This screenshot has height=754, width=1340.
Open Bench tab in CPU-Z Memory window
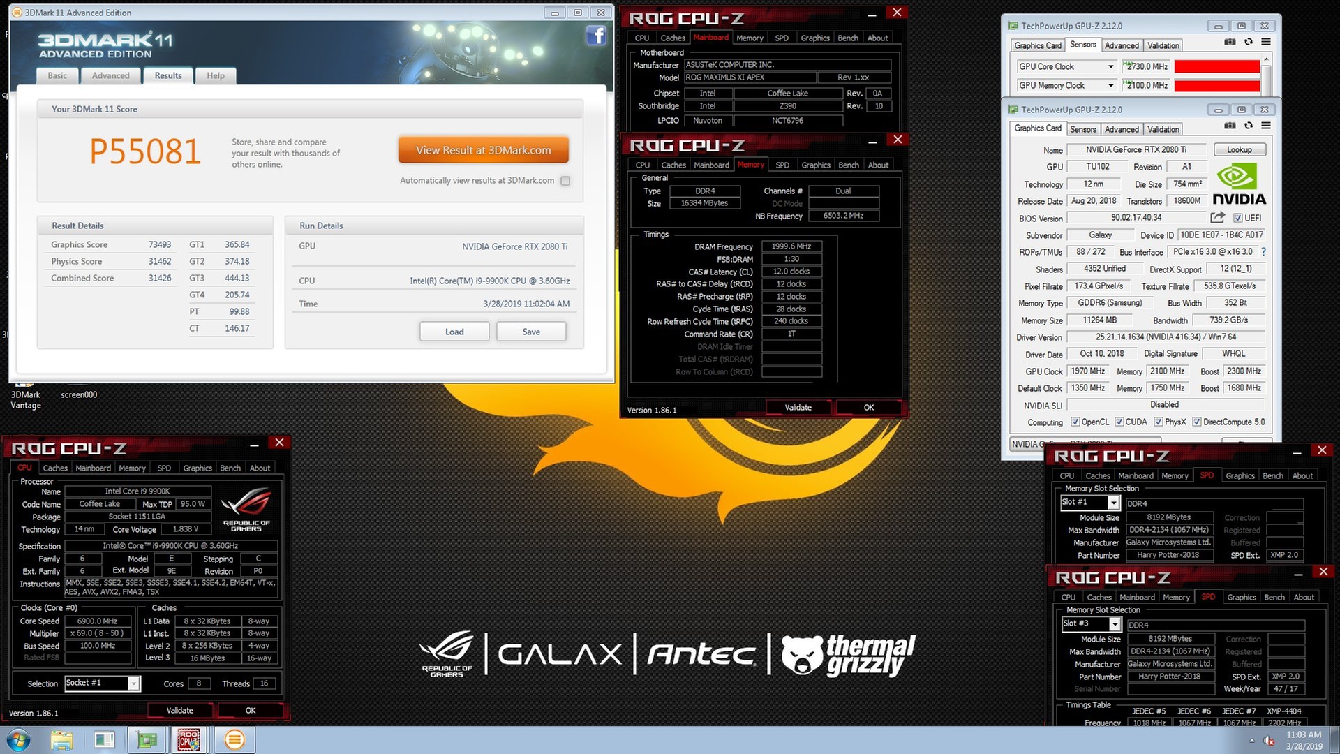pyautogui.click(x=848, y=165)
